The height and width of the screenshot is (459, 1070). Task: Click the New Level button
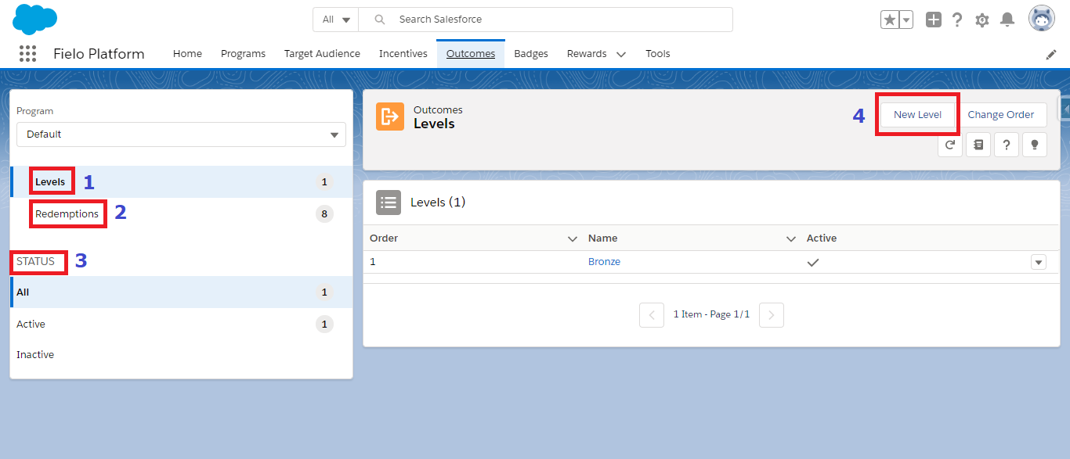[x=917, y=115]
